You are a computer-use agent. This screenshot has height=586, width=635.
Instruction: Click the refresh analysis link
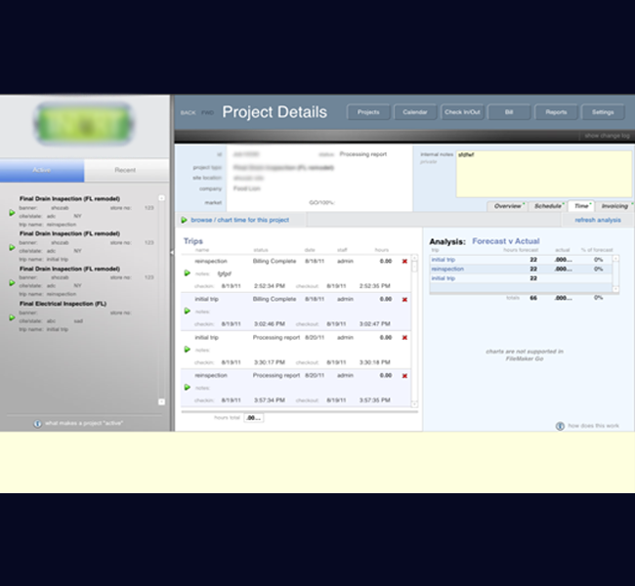(x=599, y=220)
